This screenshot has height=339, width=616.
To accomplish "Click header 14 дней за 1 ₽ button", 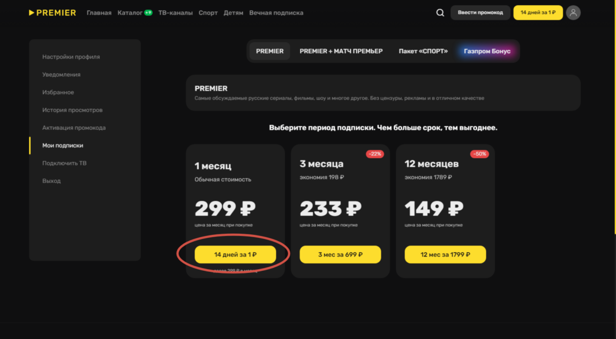I will tap(538, 13).
